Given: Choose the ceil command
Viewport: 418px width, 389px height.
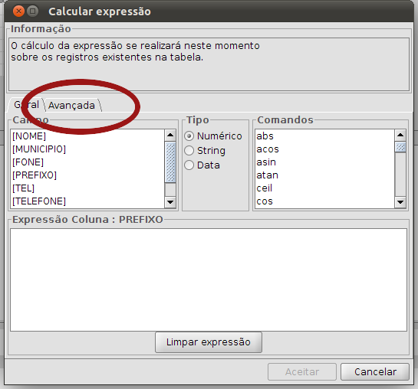Looking at the screenshot, I should tap(324, 188).
